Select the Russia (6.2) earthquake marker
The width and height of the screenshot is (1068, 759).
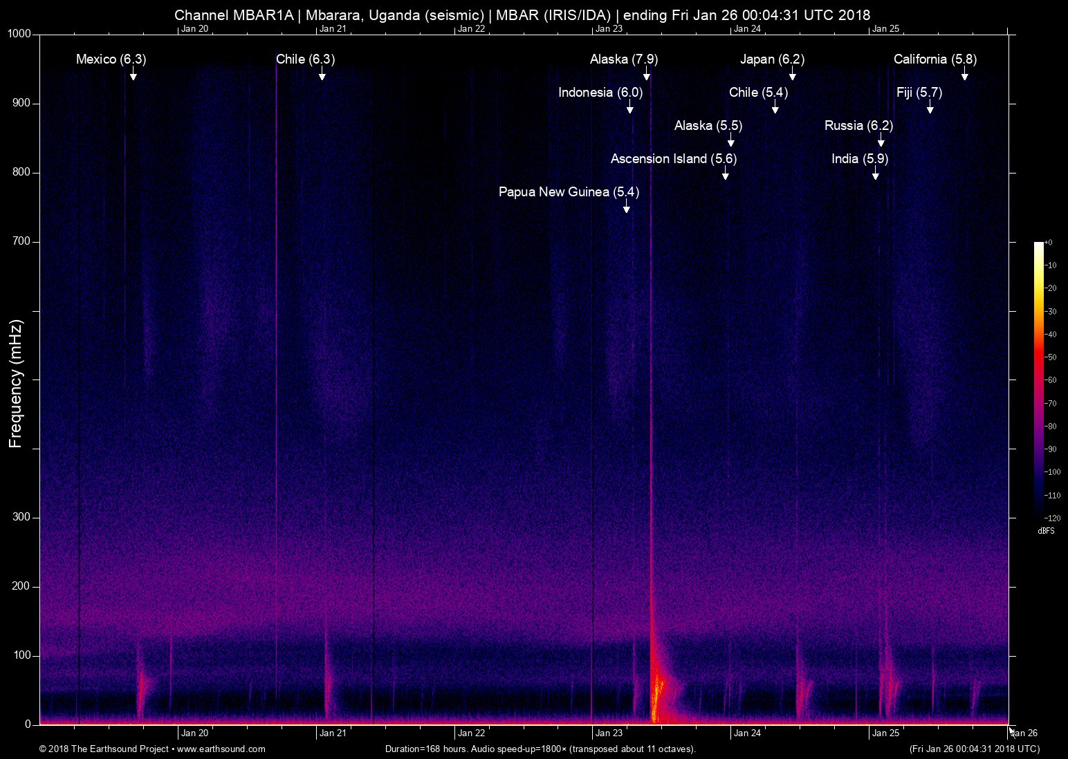858,126
